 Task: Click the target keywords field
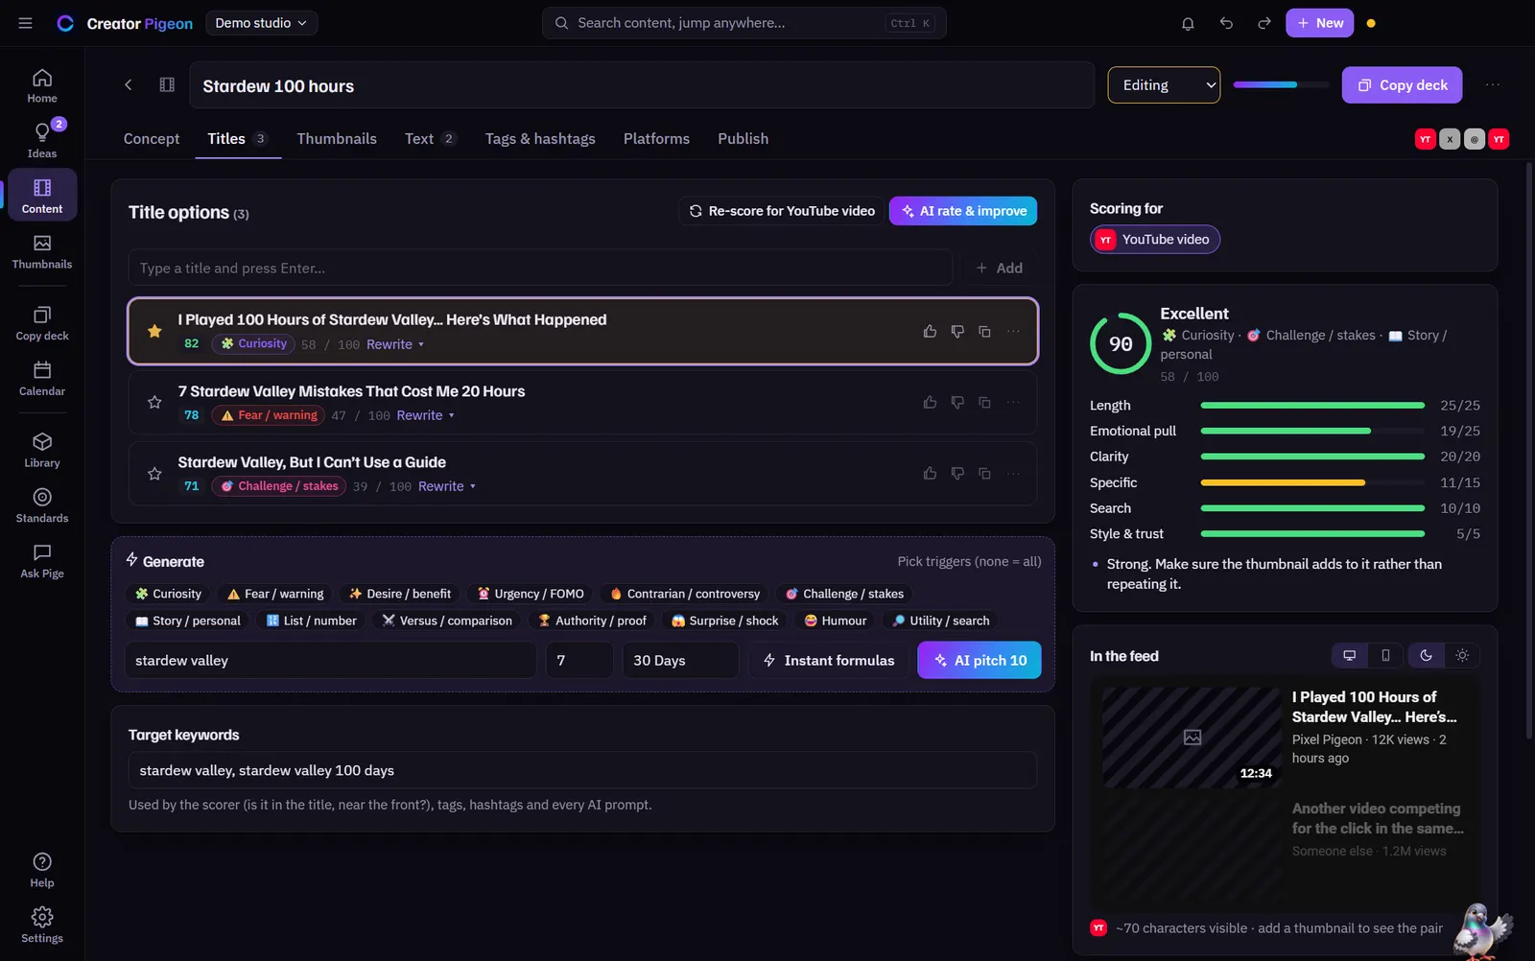coord(582,771)
